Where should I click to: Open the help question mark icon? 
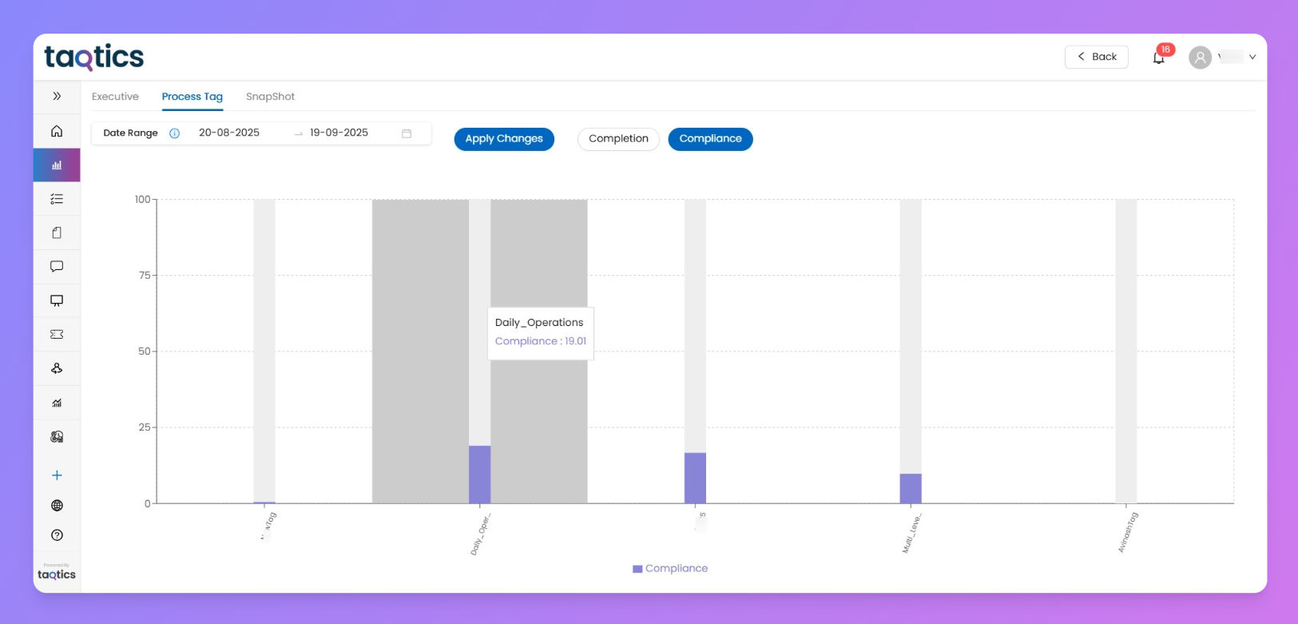[x=57, y=535]
